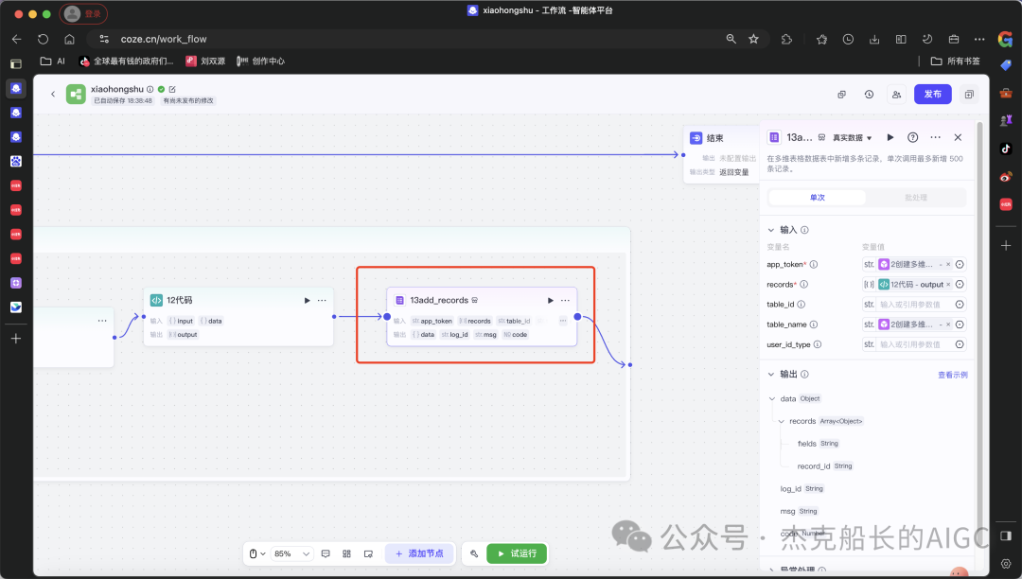Open the 13add_records node more options menu
This screenshot has width=1022, height=579.
565,300
